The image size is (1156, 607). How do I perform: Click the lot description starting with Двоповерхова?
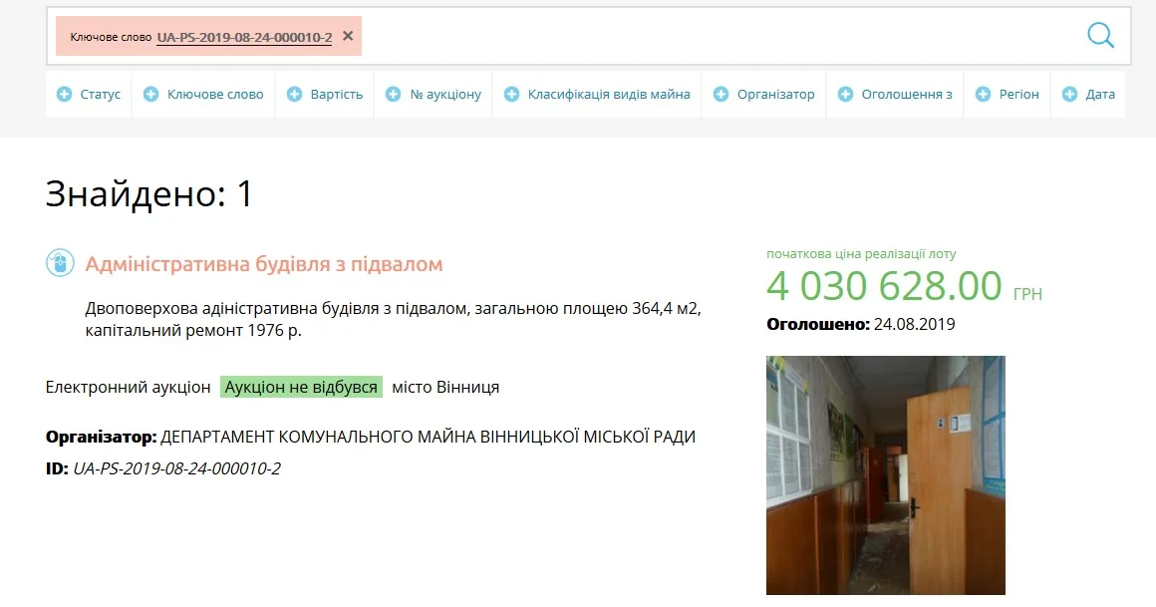pyautogui.click(x=393, y=319)
